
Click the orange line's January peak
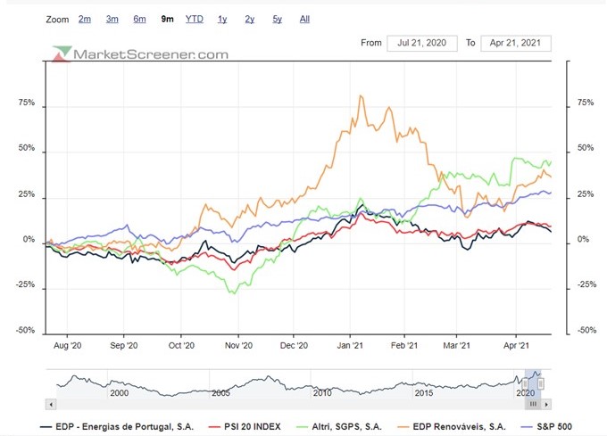tap(361, 95)
